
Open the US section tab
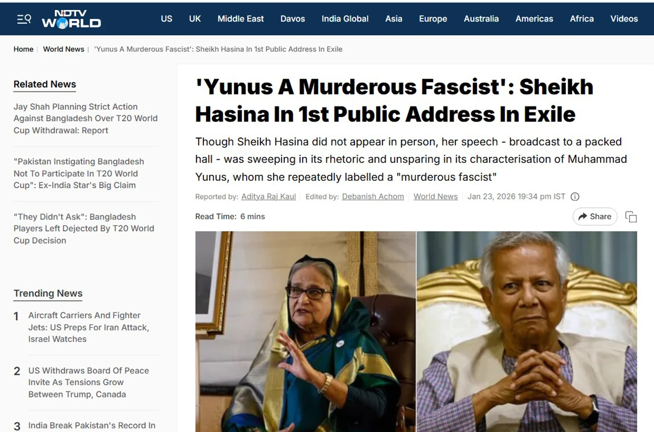point(167,19)
